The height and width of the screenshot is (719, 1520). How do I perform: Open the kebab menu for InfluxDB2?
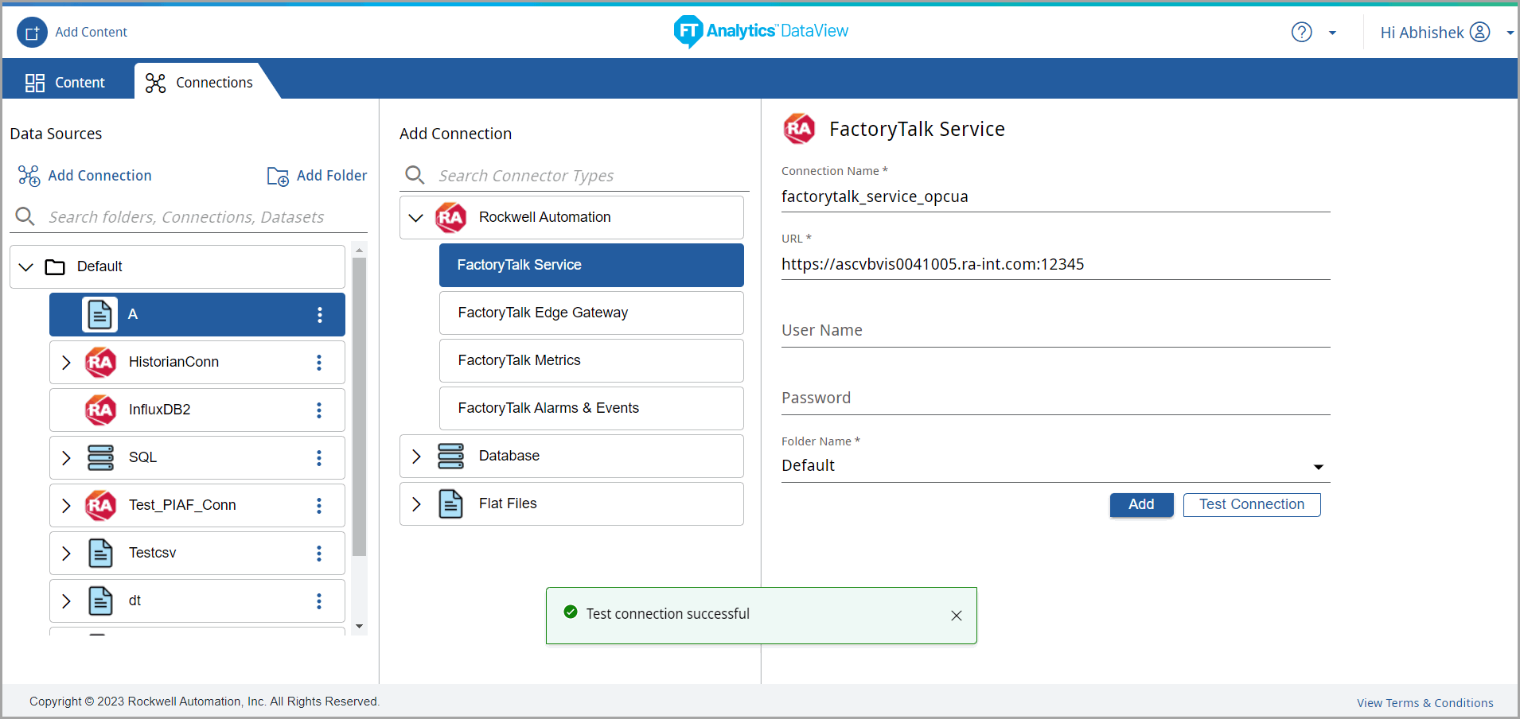(x=319, y=410)
